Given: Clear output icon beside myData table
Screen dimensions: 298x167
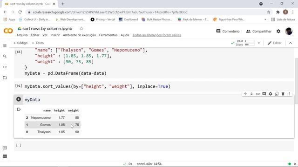Looking at the screenshot, I should pyautogui.click(x=19, y=109).
